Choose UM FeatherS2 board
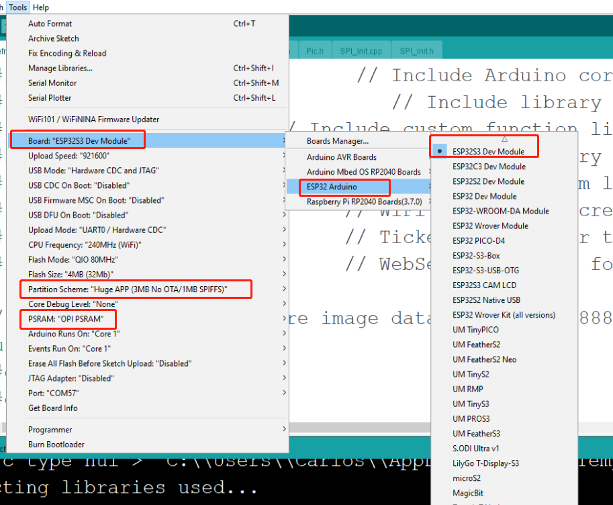This screenshot has height=505, width=613. (x=504, y=345)
